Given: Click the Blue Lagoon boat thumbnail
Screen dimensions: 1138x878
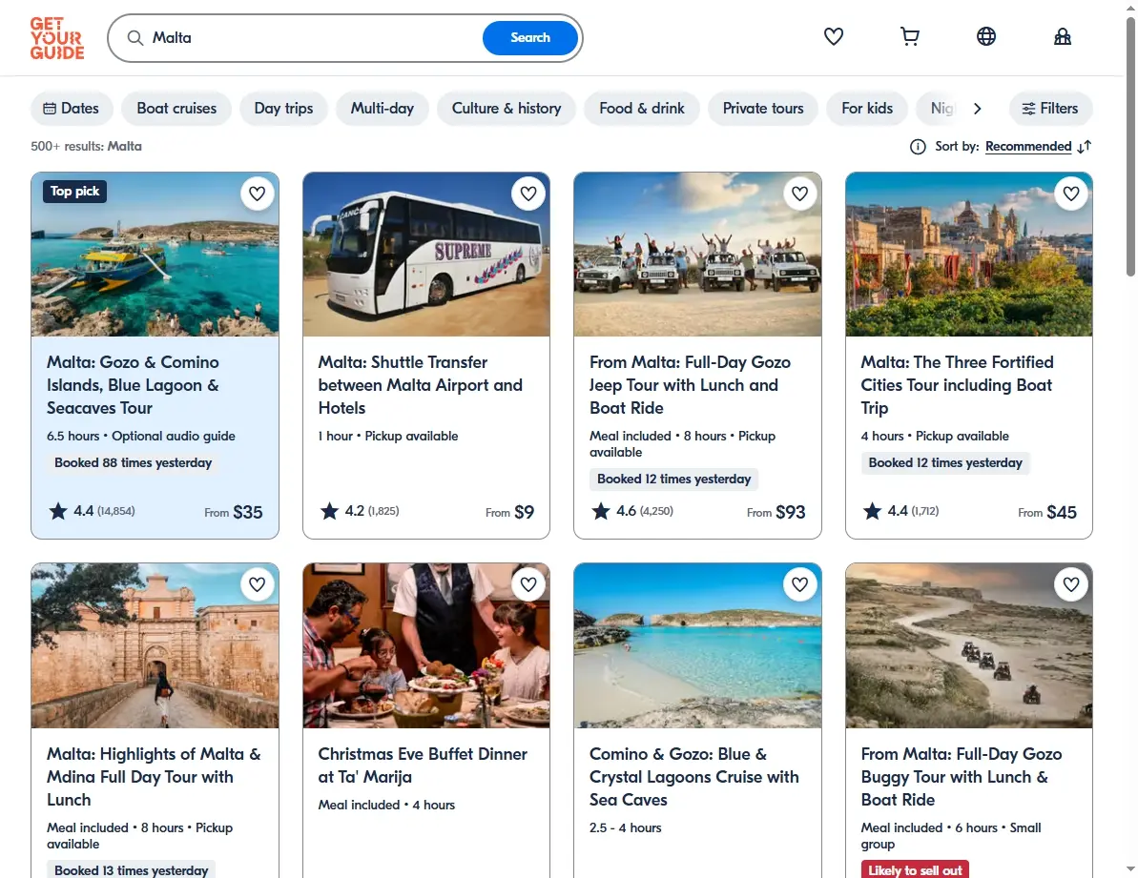Looking at the screenshot, I should pyautogui.click(x=155, y=255).
